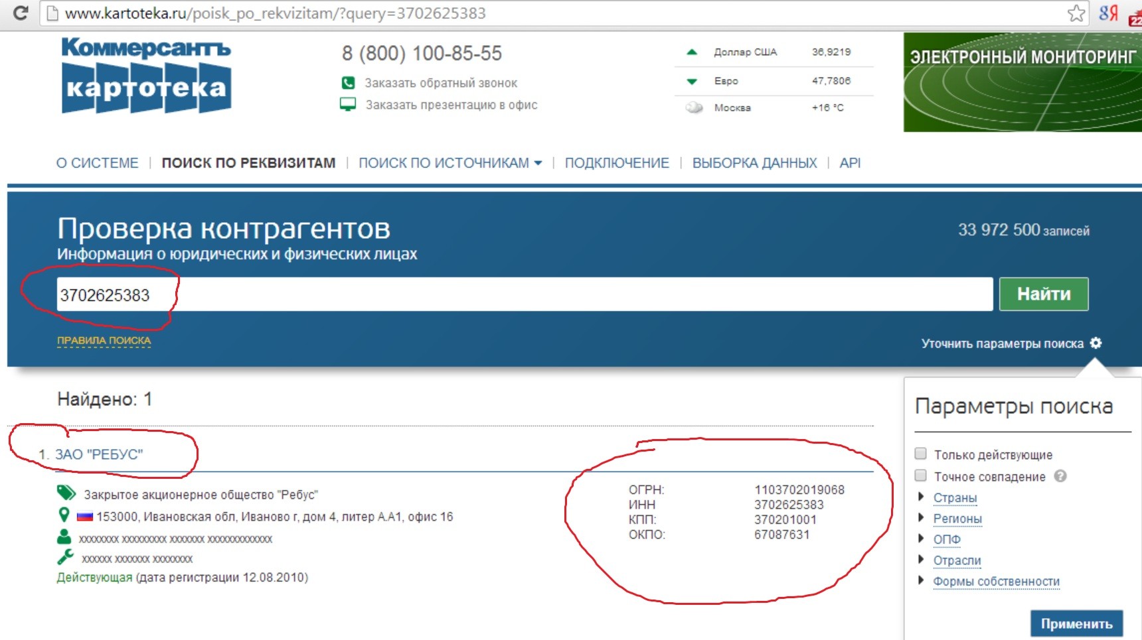
Task: Click the 33 972 500 записей counter
Action: point(1023,230)
